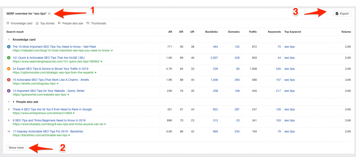Click the green position 3 badge
Image resolution: width=356 pixels, height=157 pixels.
(x=9, y=58)
